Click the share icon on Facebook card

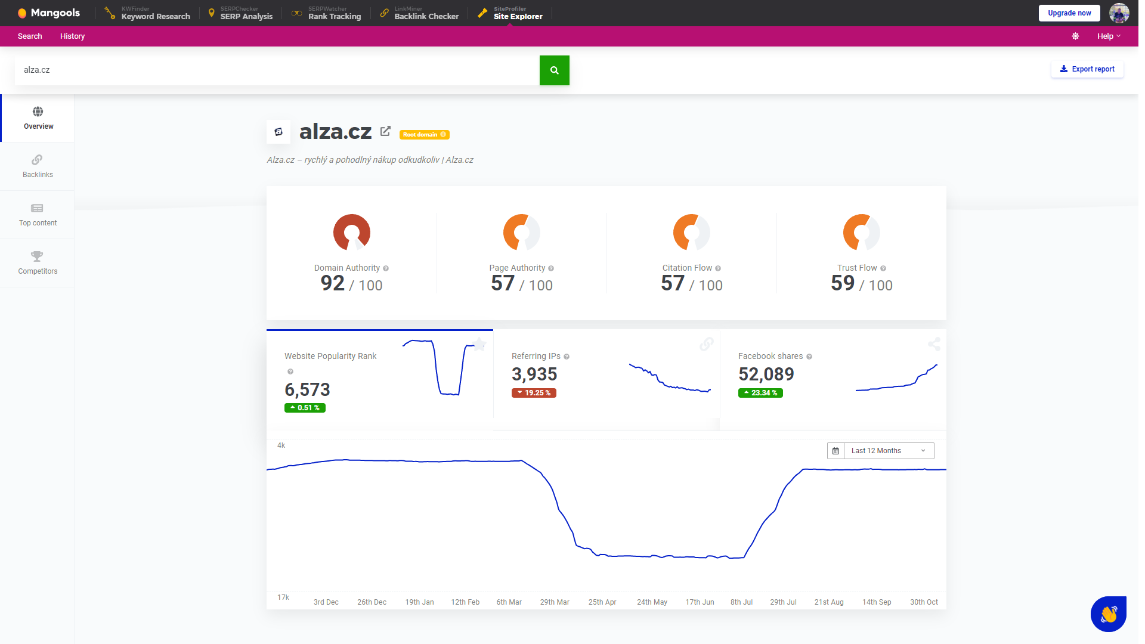[934, 344]
